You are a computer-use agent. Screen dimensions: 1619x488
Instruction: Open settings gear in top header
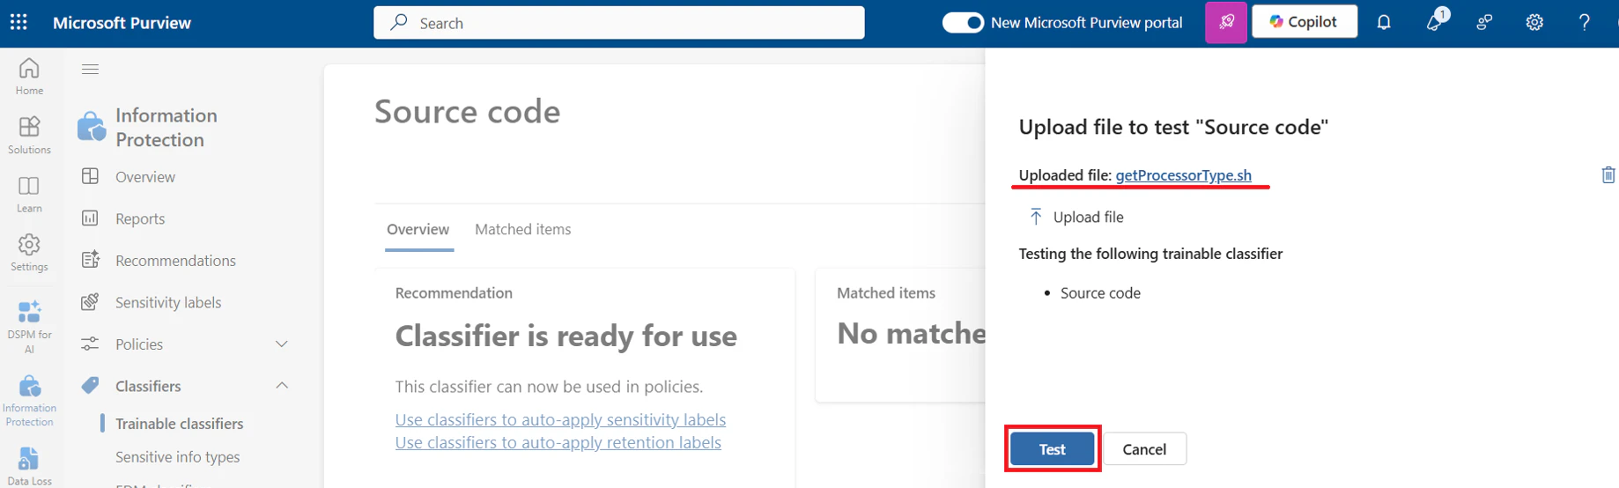coord(1534,22)
